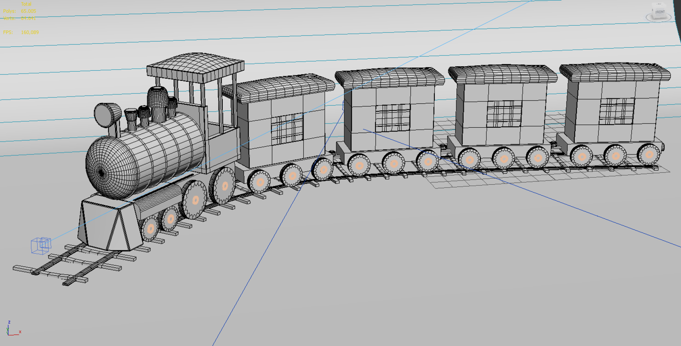Click the Total statistics header
681x346 pixels.
[26, 4]
